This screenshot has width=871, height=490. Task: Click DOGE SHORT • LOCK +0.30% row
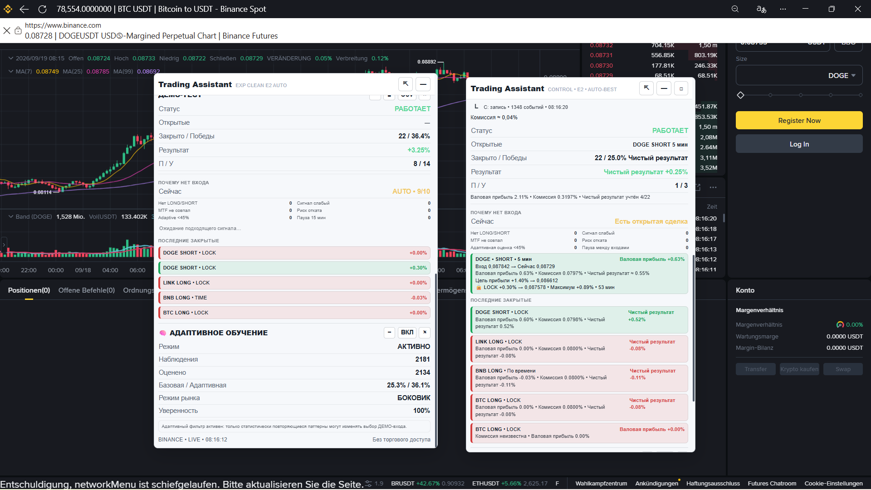point(294,268)
